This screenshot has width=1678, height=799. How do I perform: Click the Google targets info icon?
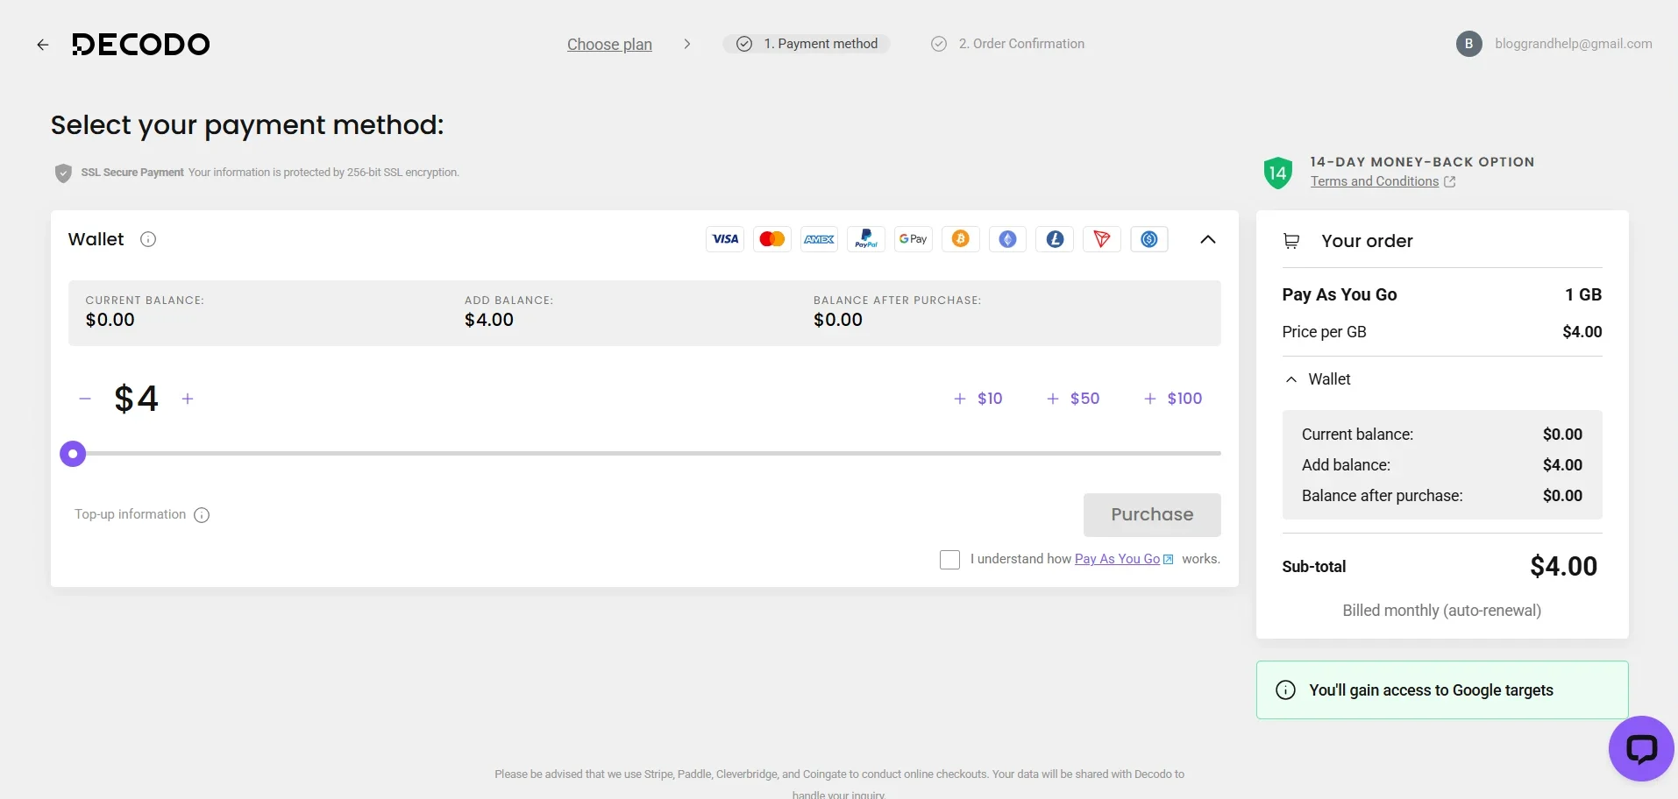[1285, 690]
